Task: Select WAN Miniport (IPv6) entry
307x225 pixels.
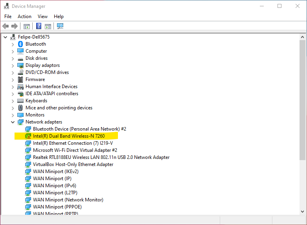Action: pos(54,186)
